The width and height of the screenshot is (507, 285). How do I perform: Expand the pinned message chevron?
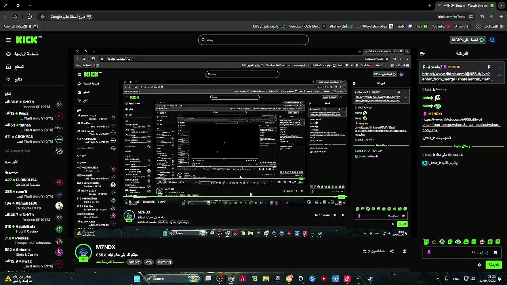coord(499,75)
